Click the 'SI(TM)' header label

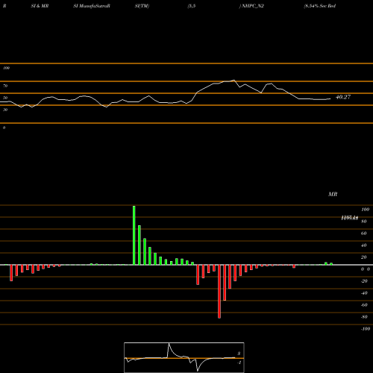point(142,6)
